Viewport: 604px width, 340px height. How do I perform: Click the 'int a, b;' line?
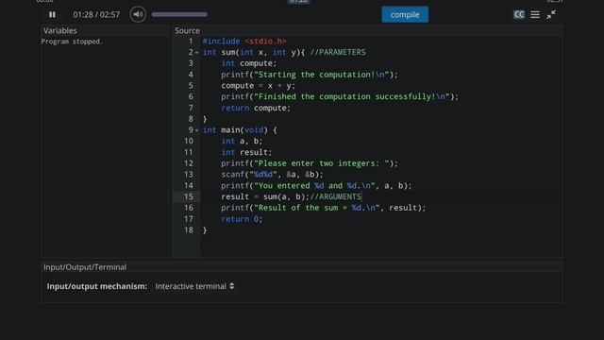[242, 141]
